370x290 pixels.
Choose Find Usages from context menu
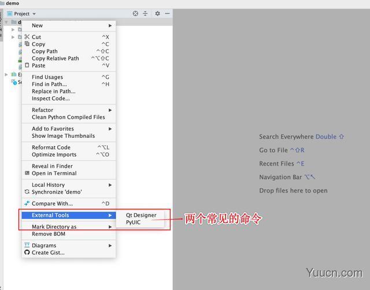click(47, 77)
